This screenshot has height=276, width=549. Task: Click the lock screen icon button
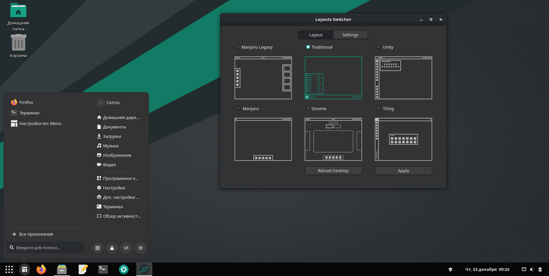112,248
